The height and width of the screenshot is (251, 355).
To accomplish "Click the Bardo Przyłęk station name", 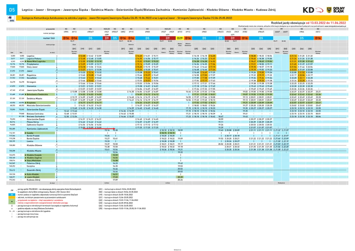I will pos(33,136).
